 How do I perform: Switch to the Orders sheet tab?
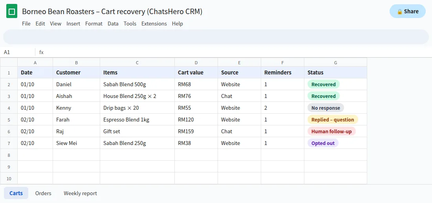pyautogui.click(x=43, y=193)
